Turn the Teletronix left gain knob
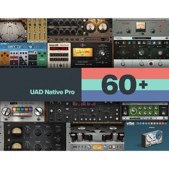Image resolution: width=169 pixels, height=169 pixels. 128,31
